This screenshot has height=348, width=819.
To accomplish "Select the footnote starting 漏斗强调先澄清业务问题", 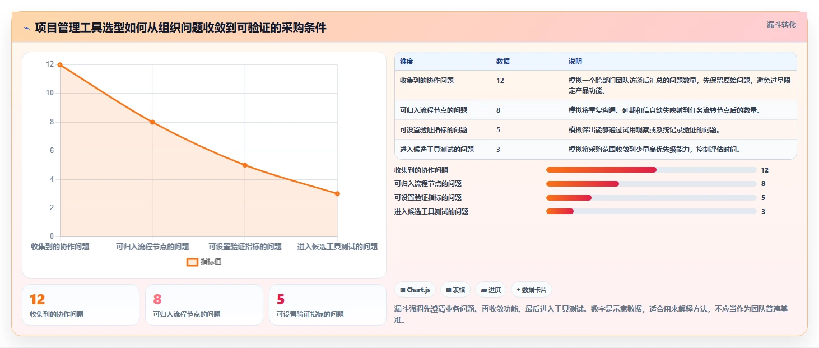I will coord(592,315).
